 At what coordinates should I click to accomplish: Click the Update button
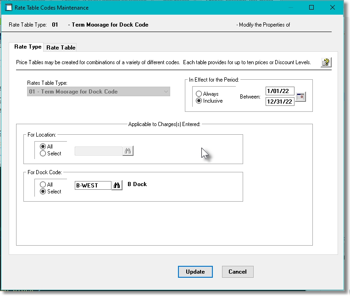(195, 272)
